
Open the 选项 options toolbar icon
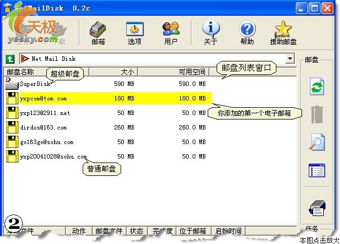tap(135, 33)
